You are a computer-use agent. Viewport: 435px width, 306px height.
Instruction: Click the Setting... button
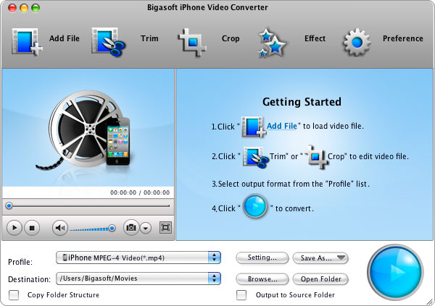point(262,258)
